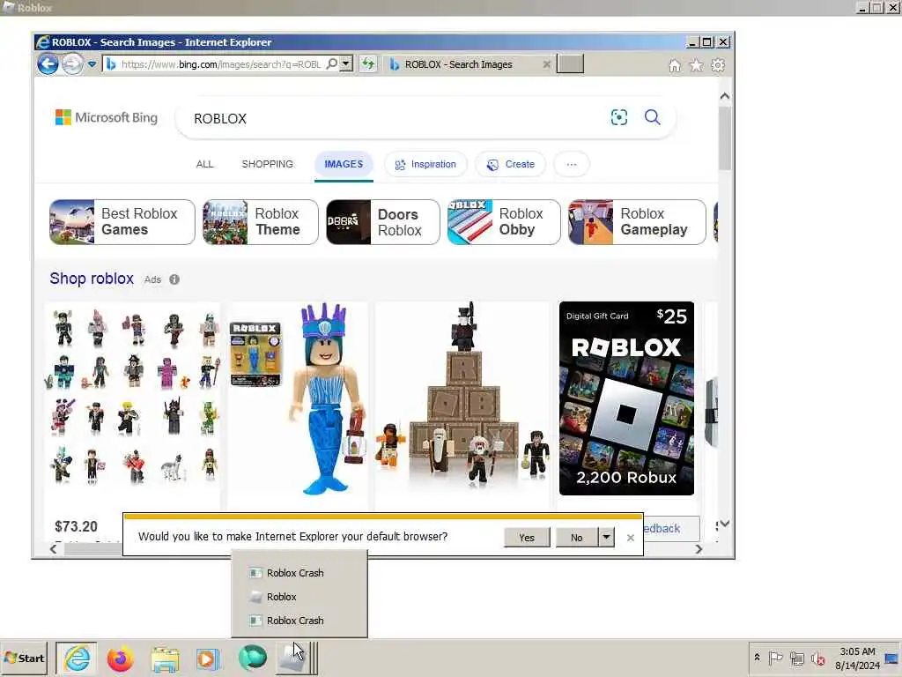Click the Internet Explorer taskbar icon
902x677 pixels.
coord(77,658)
